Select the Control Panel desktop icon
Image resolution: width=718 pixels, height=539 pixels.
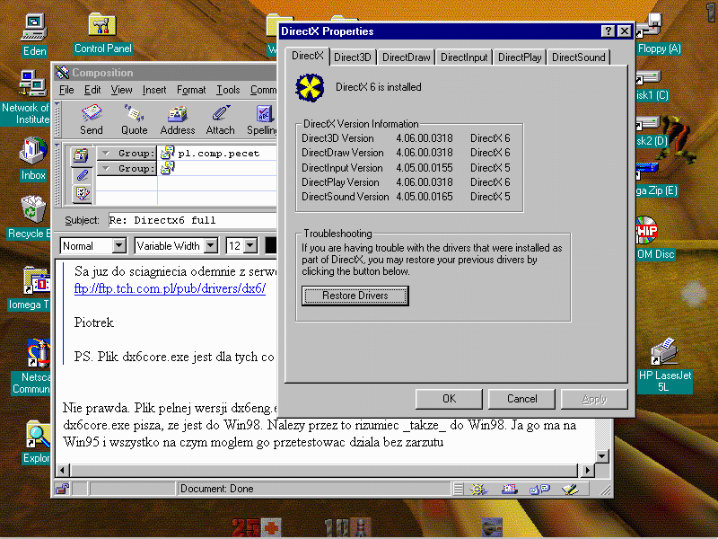pyautogui.click(x=102, y=33)
